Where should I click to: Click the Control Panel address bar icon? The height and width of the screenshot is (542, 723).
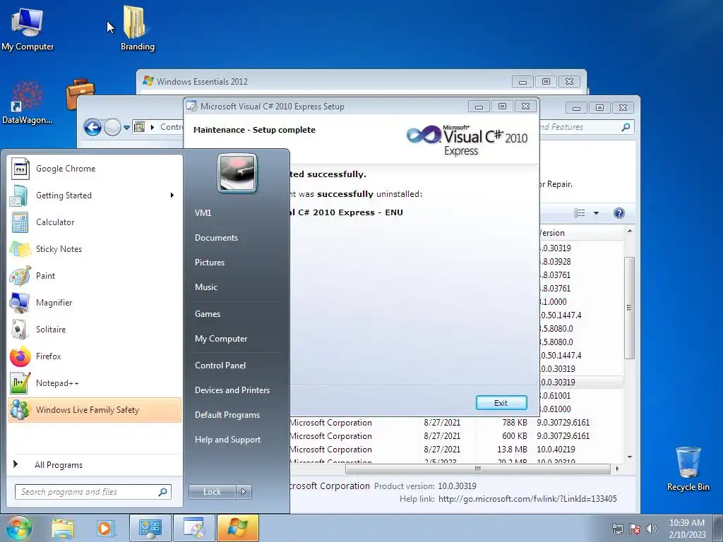[x=140, y=127]
